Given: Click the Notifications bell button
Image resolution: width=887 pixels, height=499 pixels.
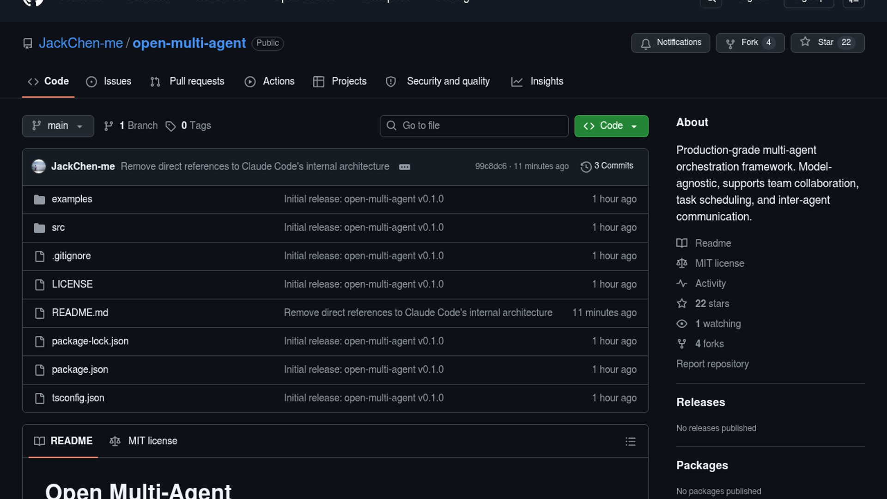Looking at the screenshot, I should [670, 43].
